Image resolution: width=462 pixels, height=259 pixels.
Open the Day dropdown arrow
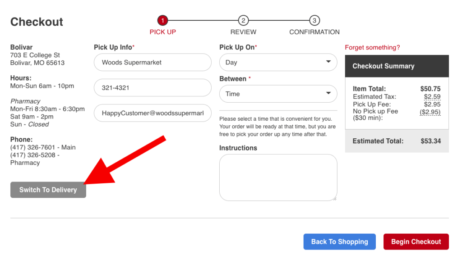[x=328, y=62]
